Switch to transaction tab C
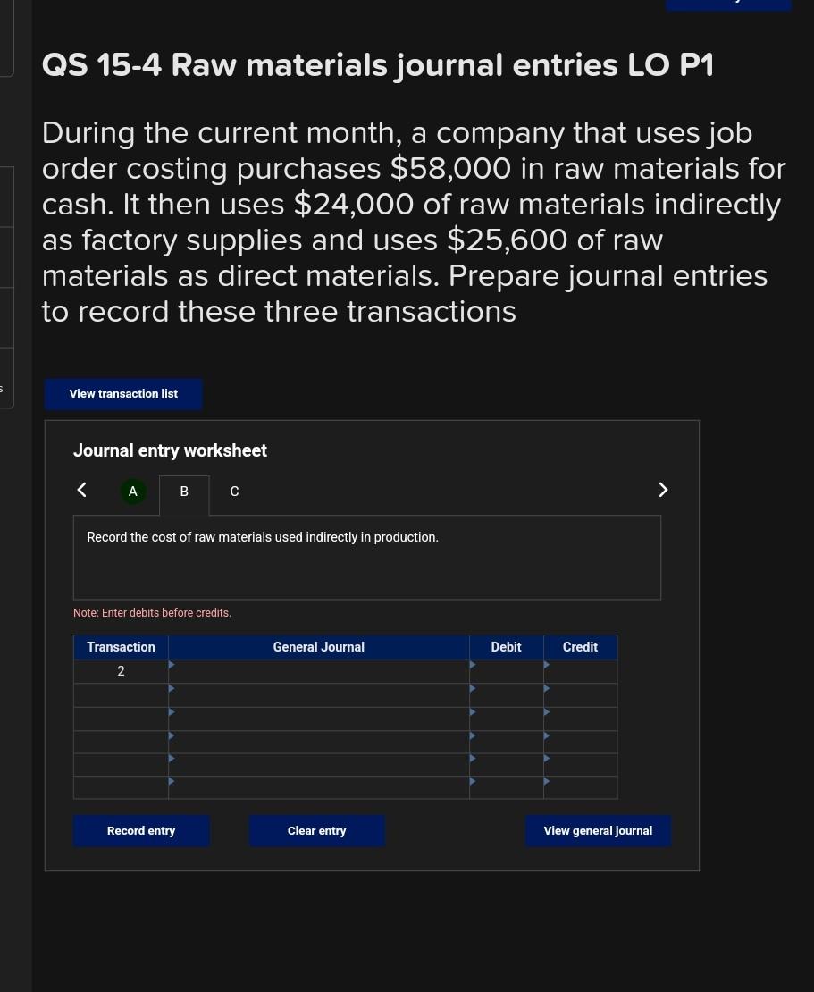814x992 pixels. [x=234, y=492]
